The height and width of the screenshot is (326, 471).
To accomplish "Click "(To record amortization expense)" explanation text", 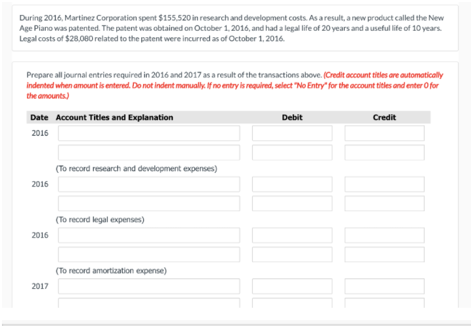I will click(x=111, y=271).
